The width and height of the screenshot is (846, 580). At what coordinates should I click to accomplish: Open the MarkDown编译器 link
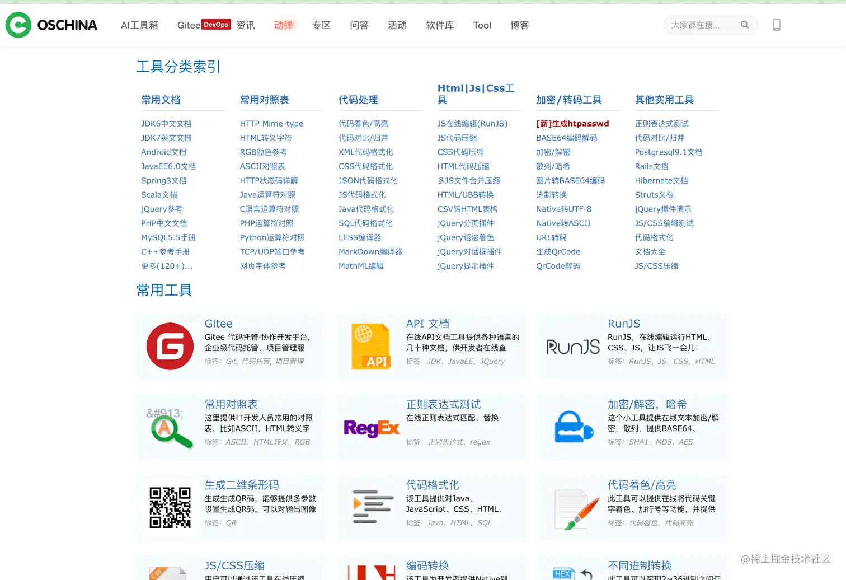[370, 252]
